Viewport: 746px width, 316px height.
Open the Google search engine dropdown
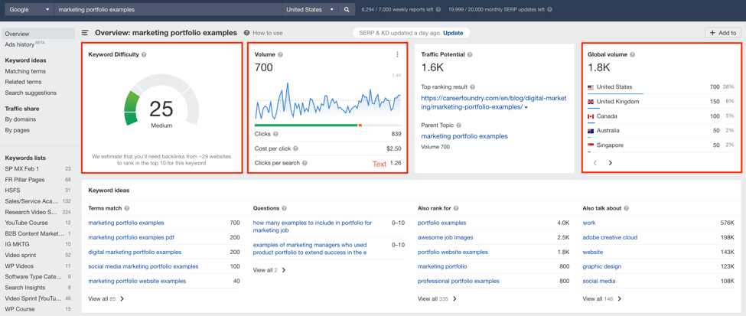(28, 10)
